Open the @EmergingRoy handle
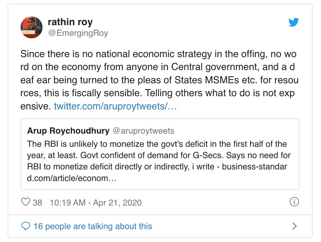 pos(78,33)
